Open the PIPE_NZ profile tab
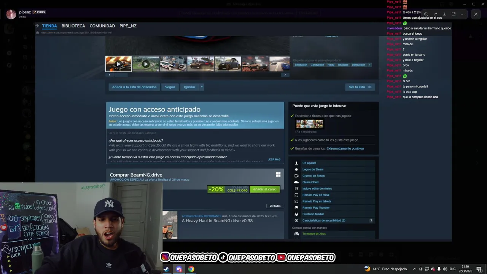This screenshot has height=274, width=487. [128, 26]
